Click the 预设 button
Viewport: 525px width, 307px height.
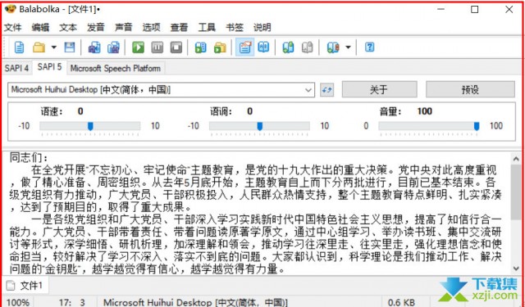[470, 89]
